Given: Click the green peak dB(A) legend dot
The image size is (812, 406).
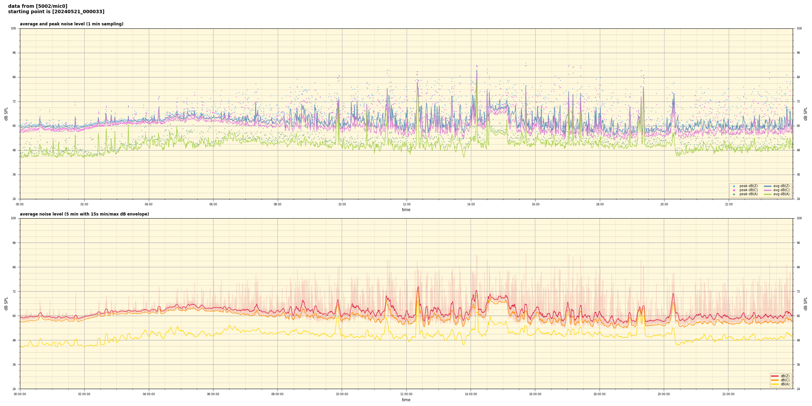Looking at the screenshot, I should pos(734,194).
